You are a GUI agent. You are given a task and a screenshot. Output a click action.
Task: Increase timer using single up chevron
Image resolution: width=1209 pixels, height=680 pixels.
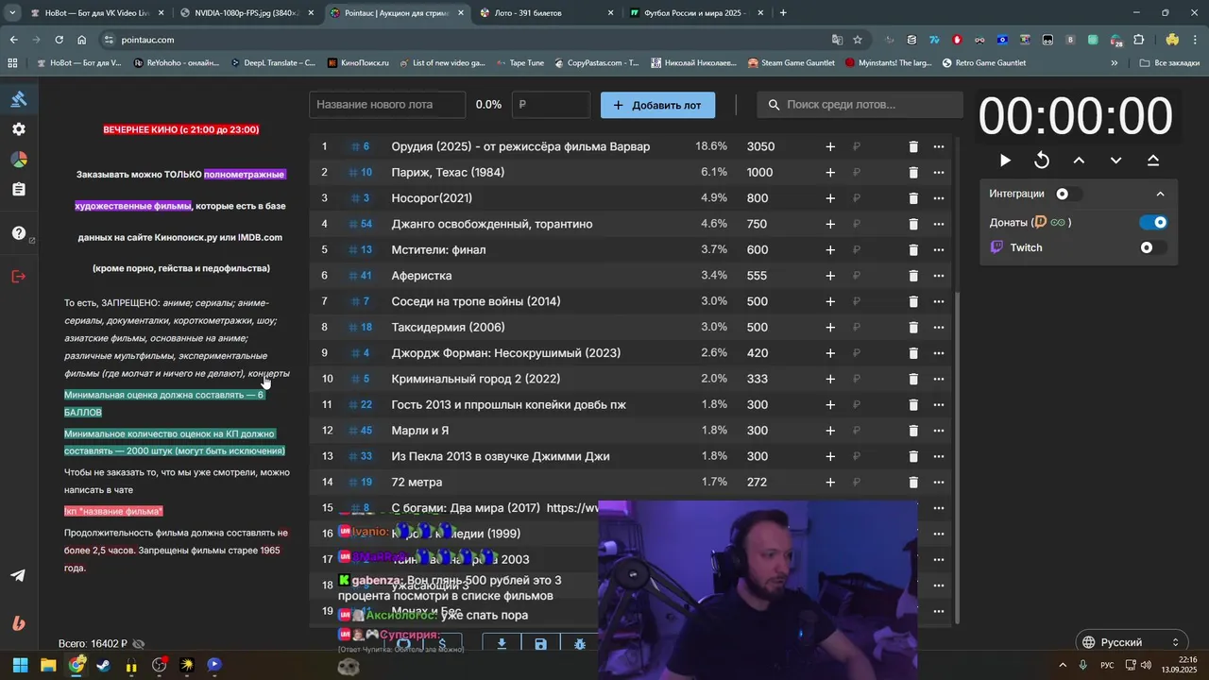click(x=1079, y=161)
